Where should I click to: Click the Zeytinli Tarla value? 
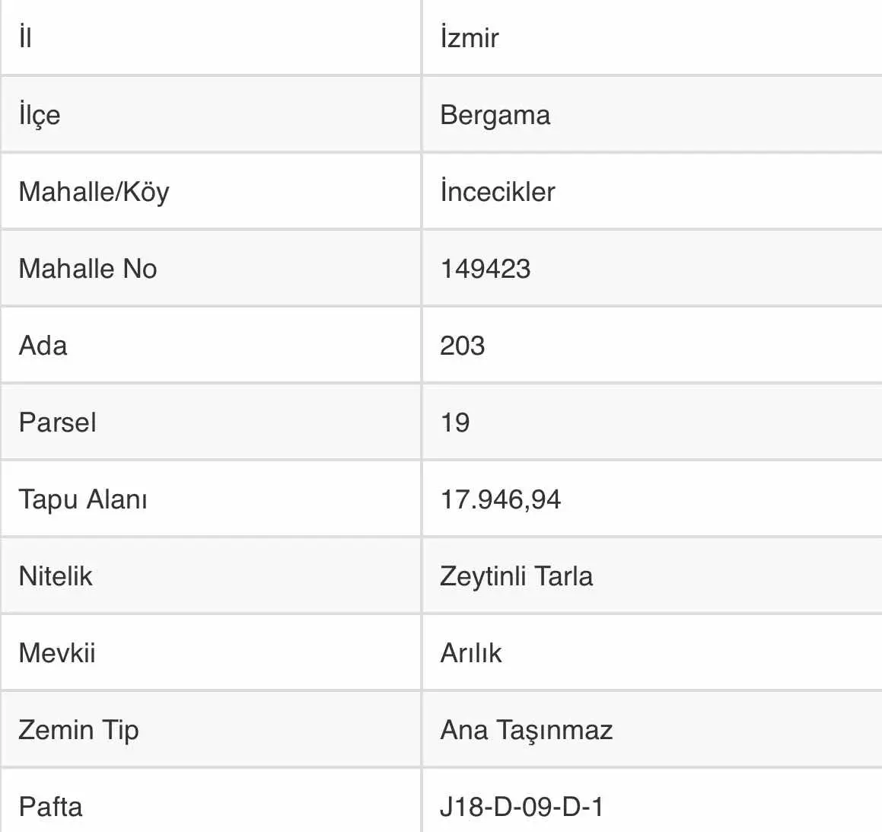click(x=516, y=576)
